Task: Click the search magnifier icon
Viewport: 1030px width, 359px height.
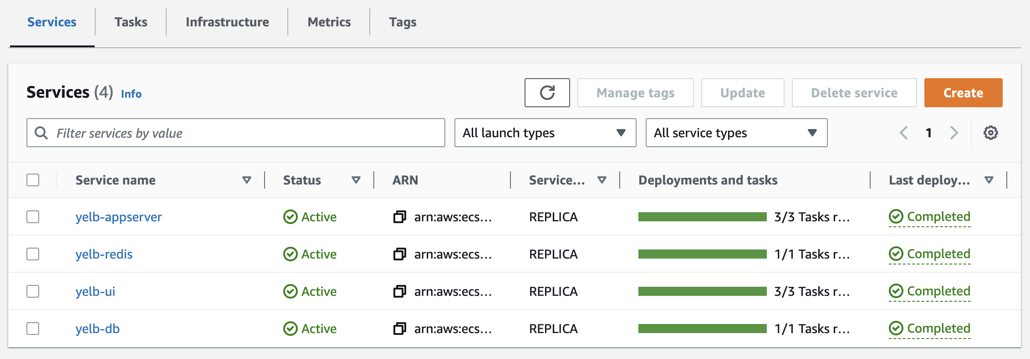Action: [x=41, y=133]
